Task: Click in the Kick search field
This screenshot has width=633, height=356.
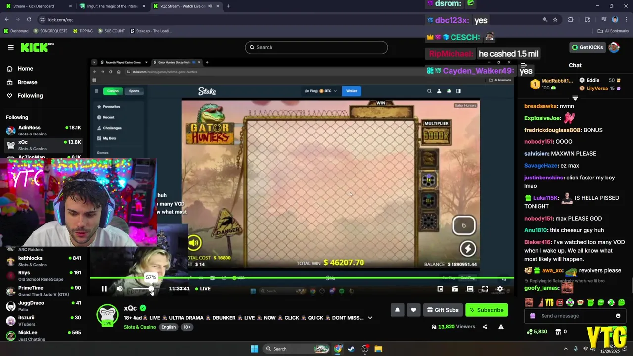Action: coord(316,47)
